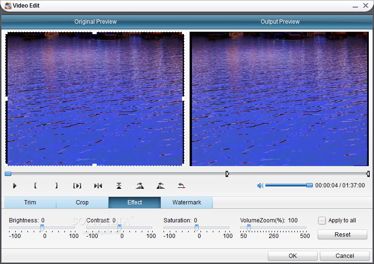Click the left-middle crop handle
374x264 pixels.
coord(6,98)
